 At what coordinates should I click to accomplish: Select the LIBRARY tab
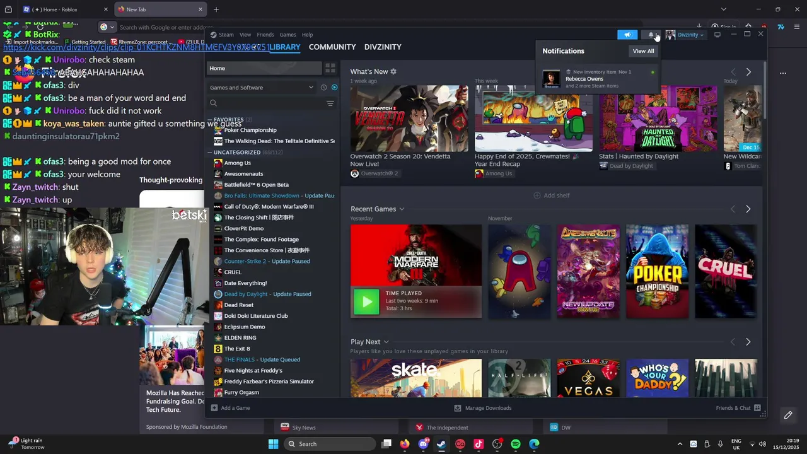(x=285, y=47)
